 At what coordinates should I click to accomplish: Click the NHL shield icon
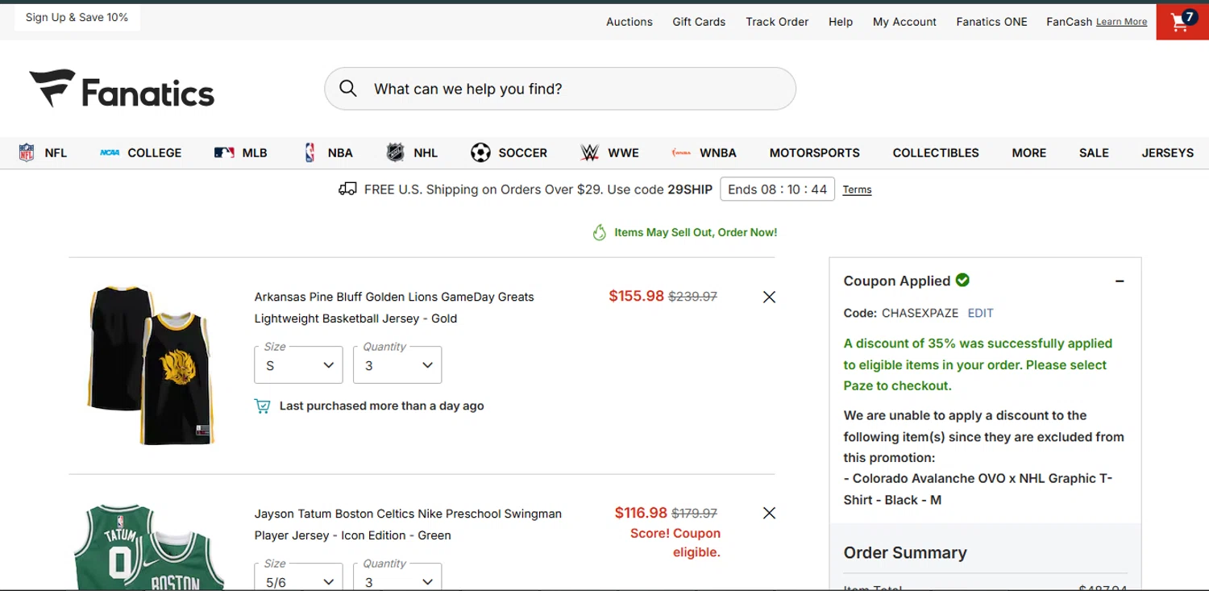[395, 152]
